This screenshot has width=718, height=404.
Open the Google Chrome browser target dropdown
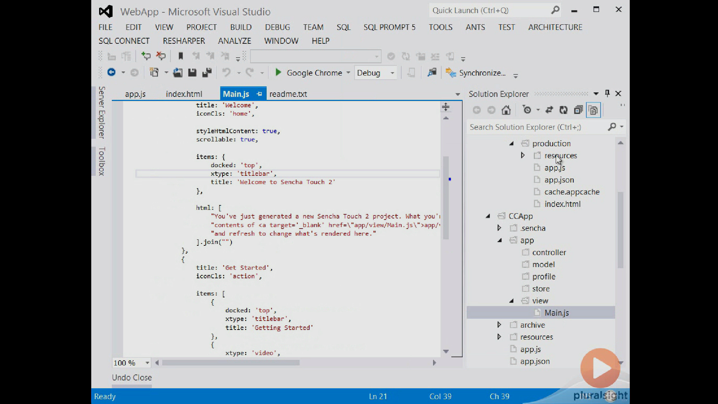tap(348, 73)
